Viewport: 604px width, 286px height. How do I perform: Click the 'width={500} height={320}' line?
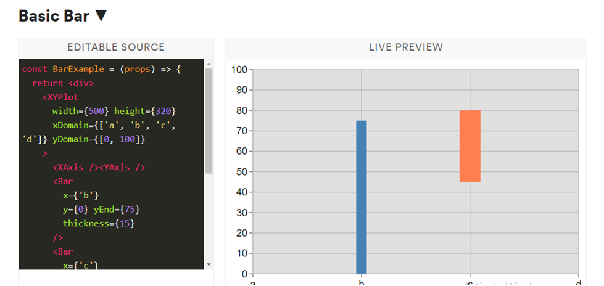pyautogui.click(x=114, y=111)
